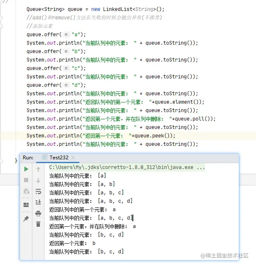This screenshot has width=256, height=266.
Task: Click the highlighted queue.peek() line
Action: point(101,136)
